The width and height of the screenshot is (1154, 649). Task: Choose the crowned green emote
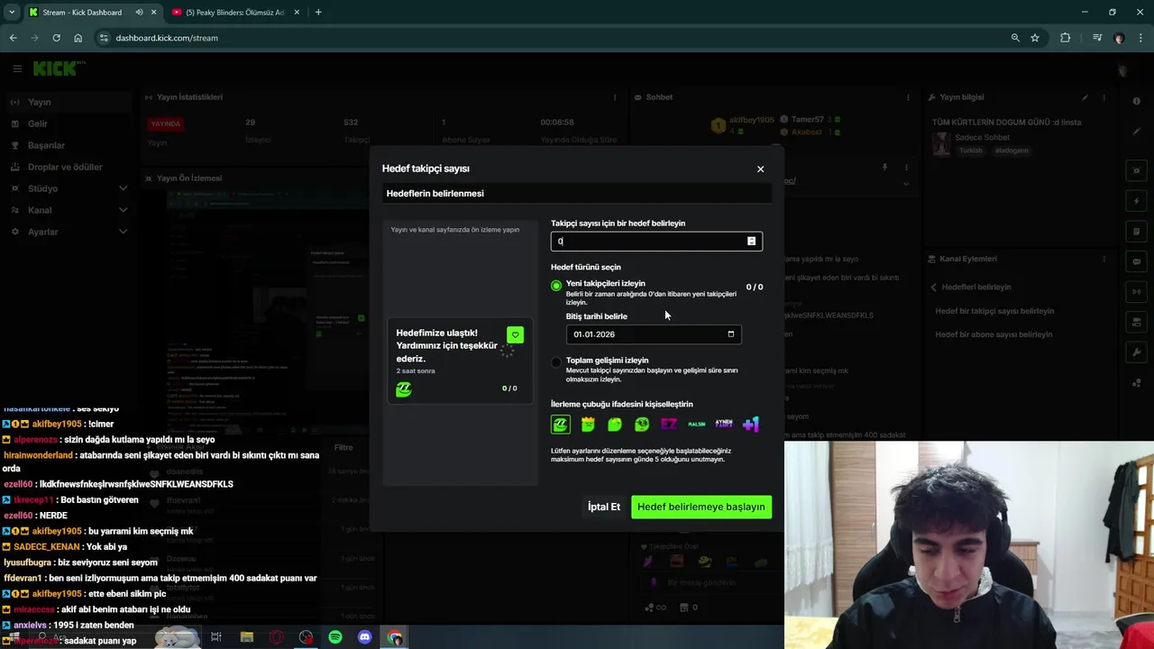click(x=588, y=424)
